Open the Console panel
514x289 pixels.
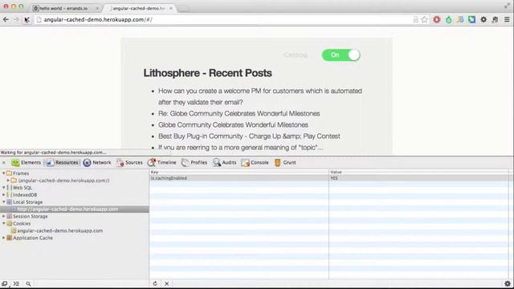coord(255,162)
